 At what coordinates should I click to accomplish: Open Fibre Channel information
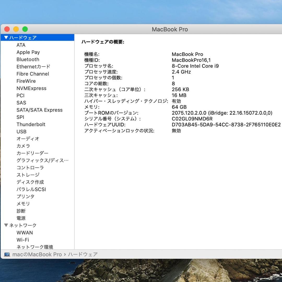click(32, 74)
